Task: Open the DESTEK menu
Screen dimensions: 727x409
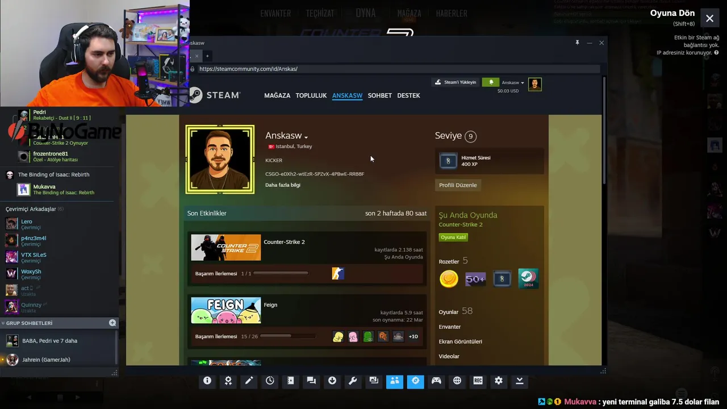Action: coord(408,95)
